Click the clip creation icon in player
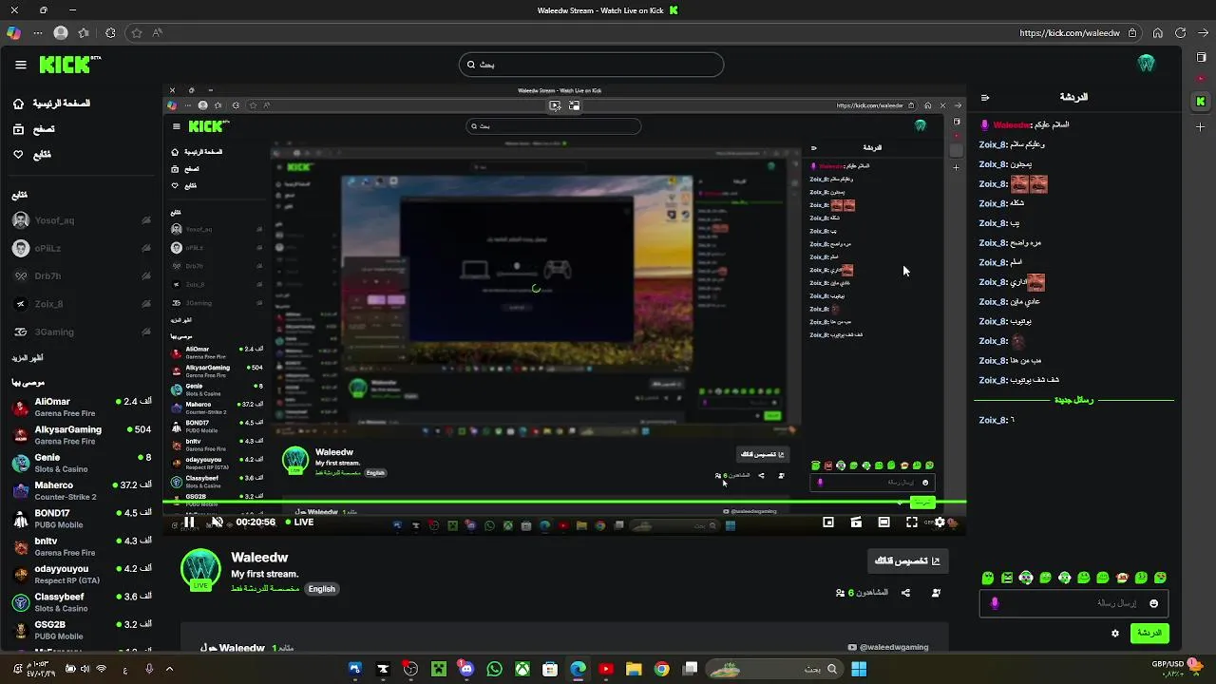 856,522
